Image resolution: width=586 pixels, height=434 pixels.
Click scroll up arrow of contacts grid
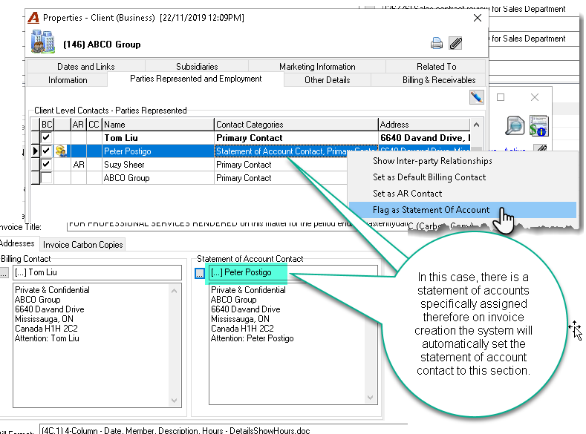pyautogui.click(x=476, y=125)
